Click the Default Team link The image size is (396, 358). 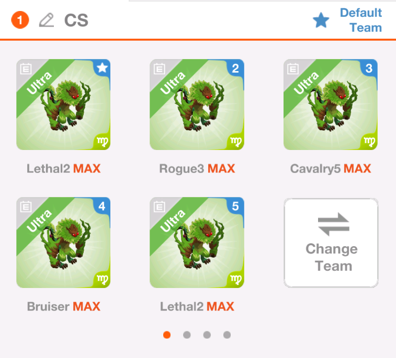(360, 20)
